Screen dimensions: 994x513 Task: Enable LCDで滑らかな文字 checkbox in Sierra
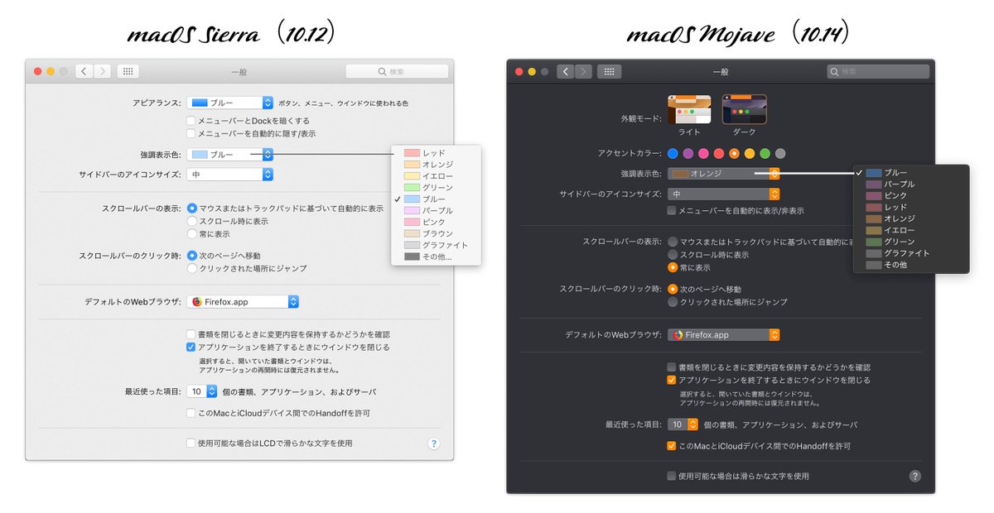191,443
